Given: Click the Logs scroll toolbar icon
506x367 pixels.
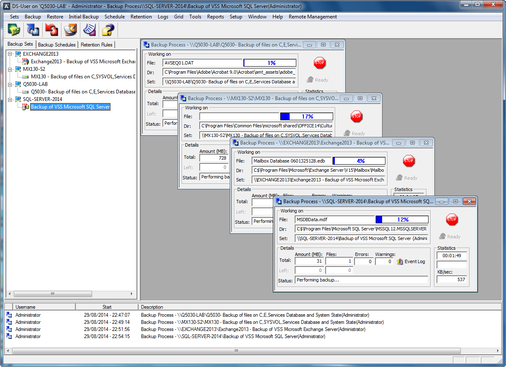Looking at the screenshot, I should click(x=89, y=30).
